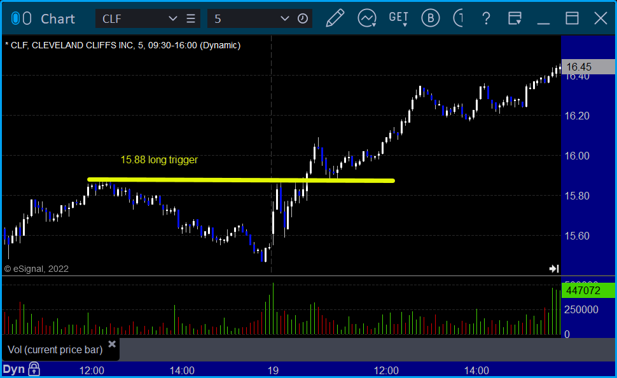Click the first 14:00 time label
617x378 pixels.
pos(182,370)
